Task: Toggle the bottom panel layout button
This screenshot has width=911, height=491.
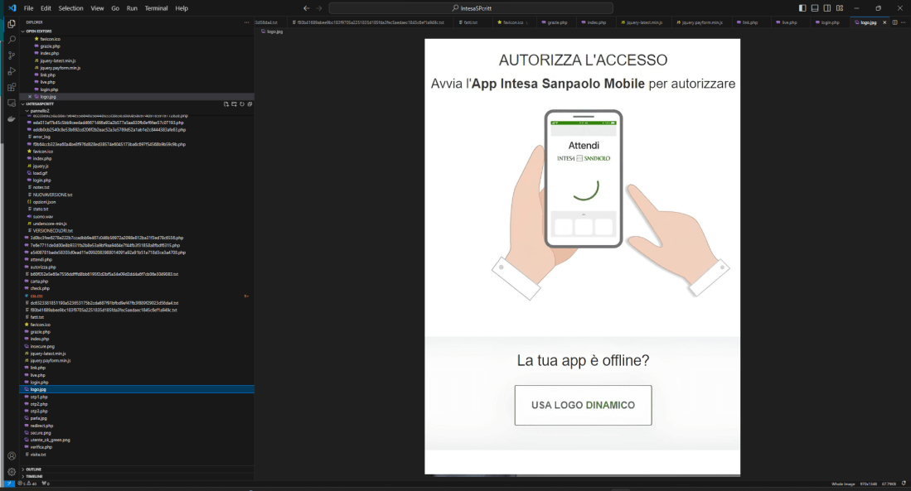Action: [x=815, y=8]
